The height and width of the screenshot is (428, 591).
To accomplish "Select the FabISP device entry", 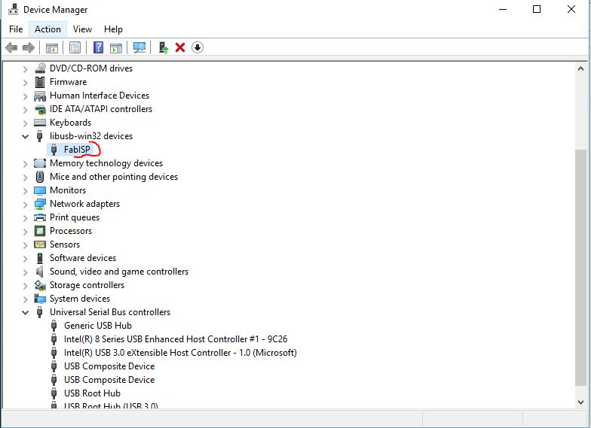I will point(77,150).
